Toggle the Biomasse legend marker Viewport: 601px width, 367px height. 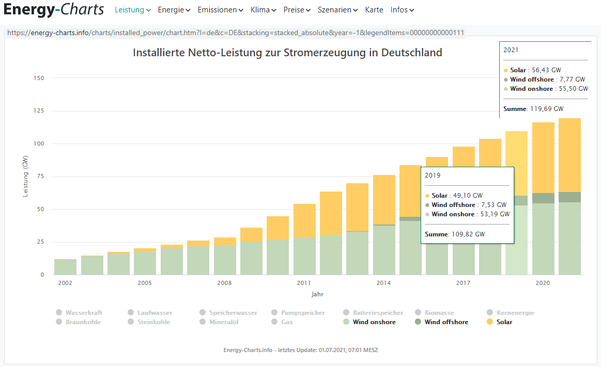419,313
